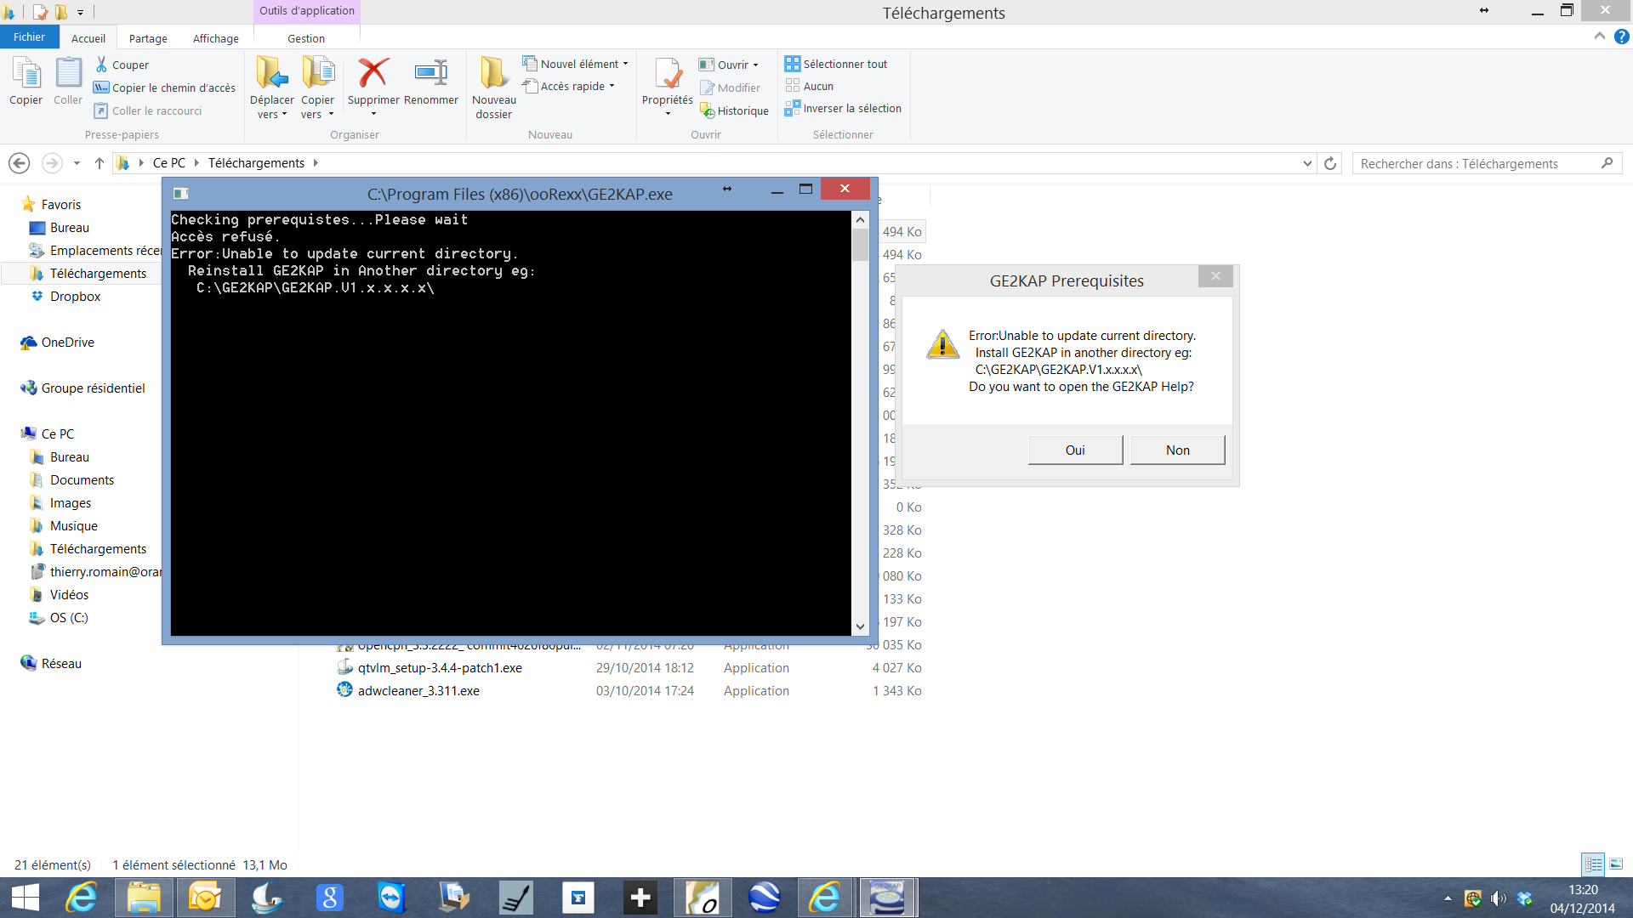Select Documents under Ce PC
The width and height of the screenshot is (1633, 918).
[82, 480]
